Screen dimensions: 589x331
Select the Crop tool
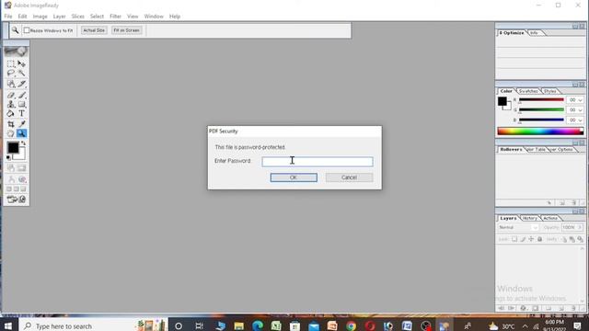11,124
